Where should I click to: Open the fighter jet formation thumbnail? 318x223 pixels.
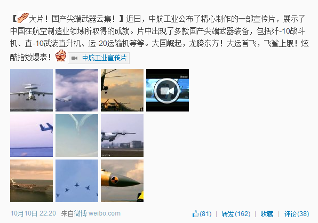point(77,181)
